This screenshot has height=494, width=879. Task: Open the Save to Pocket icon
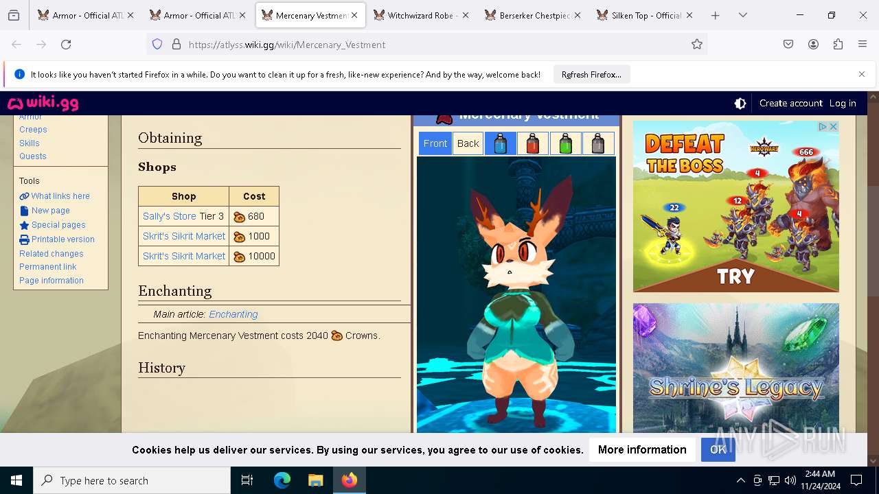tap(788, 45)
